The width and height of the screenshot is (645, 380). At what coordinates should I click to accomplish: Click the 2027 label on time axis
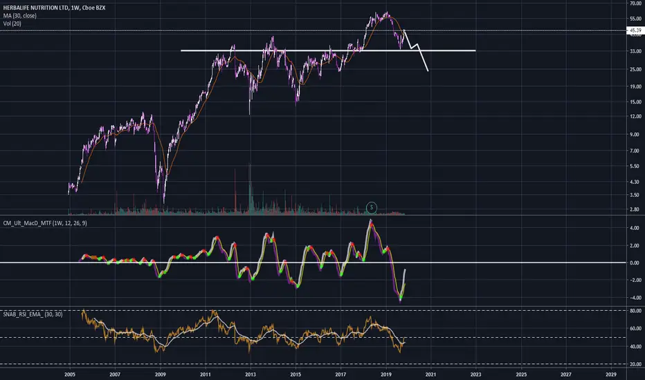566,374
